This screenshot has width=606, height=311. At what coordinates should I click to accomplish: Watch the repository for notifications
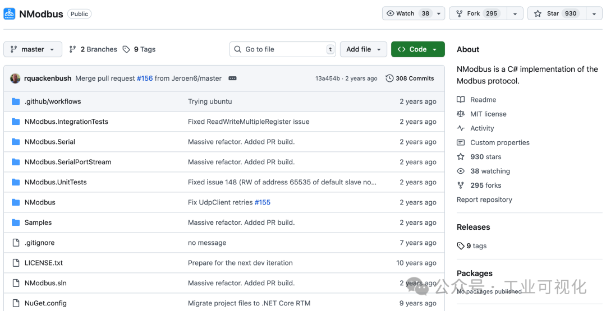tap(406, 13)
